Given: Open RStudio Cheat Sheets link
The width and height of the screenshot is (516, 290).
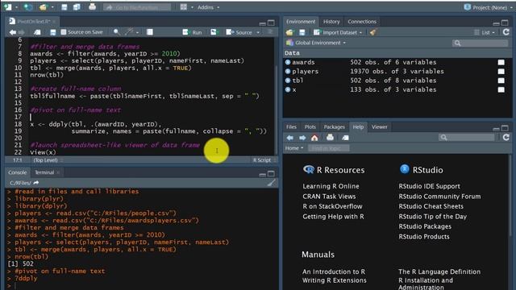Looking at the screenshot, I should (x=431, y=206).
